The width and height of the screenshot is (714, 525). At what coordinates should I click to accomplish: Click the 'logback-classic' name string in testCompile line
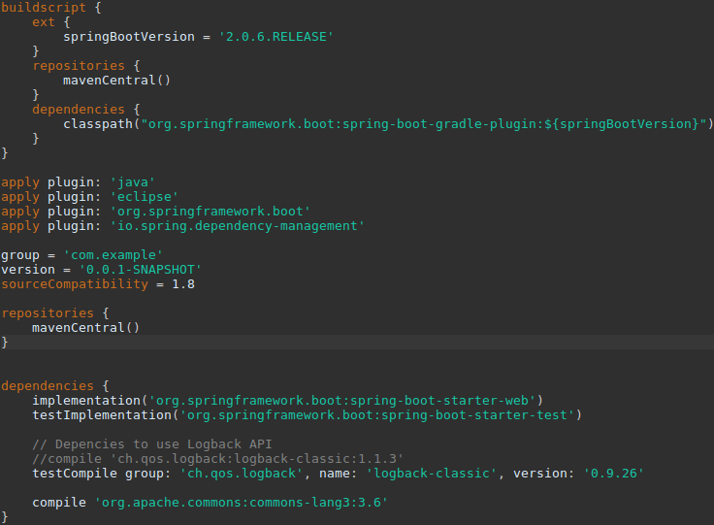tap(432, 474)
